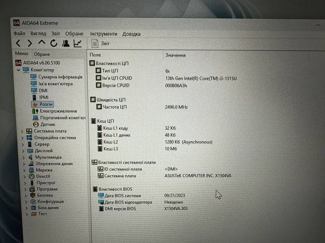This screenshot has height=243, width=325.
Task: Expand the Мультимедіа node
Action: (x=24, y=157)
